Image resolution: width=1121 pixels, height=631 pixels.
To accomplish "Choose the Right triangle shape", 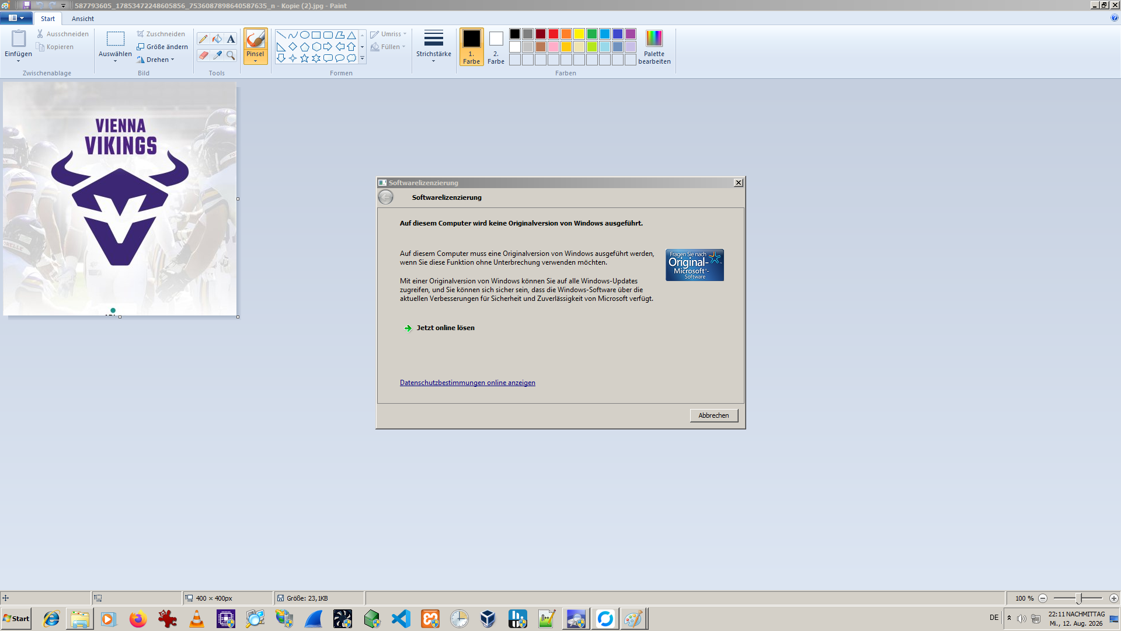I will click(281, 47).
